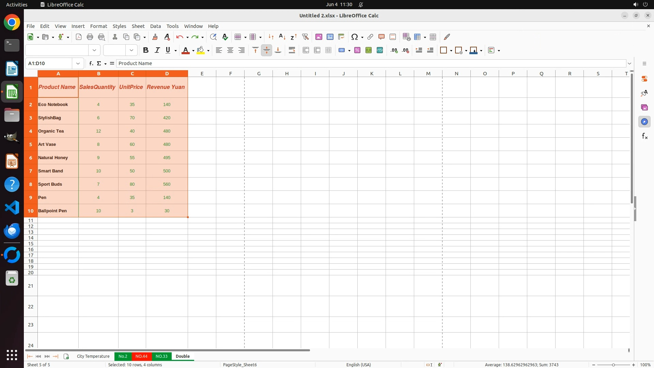Open the Data menu
Screen dimensions: 654x368
(155, 26)
